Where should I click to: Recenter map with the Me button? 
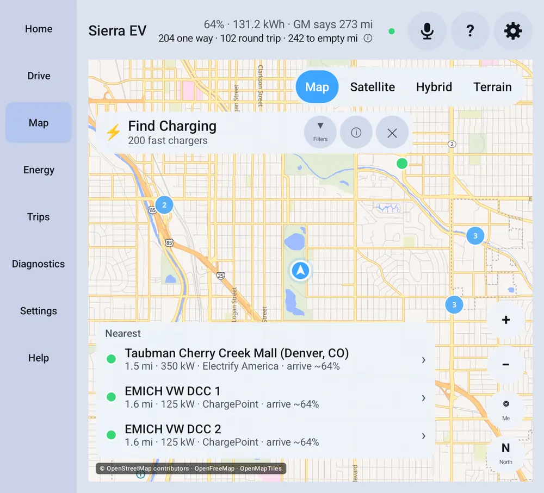(x=506, y=409)
